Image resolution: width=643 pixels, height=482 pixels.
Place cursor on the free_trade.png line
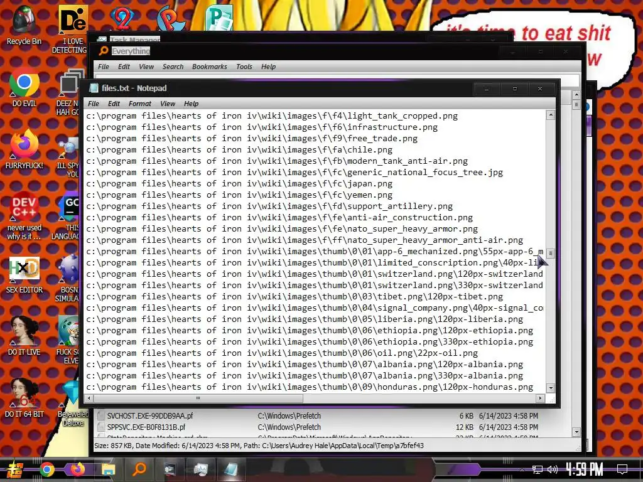pyautogui.click(x=252, y=139)
